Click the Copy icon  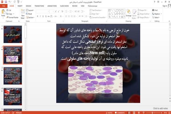pos(7,14)
